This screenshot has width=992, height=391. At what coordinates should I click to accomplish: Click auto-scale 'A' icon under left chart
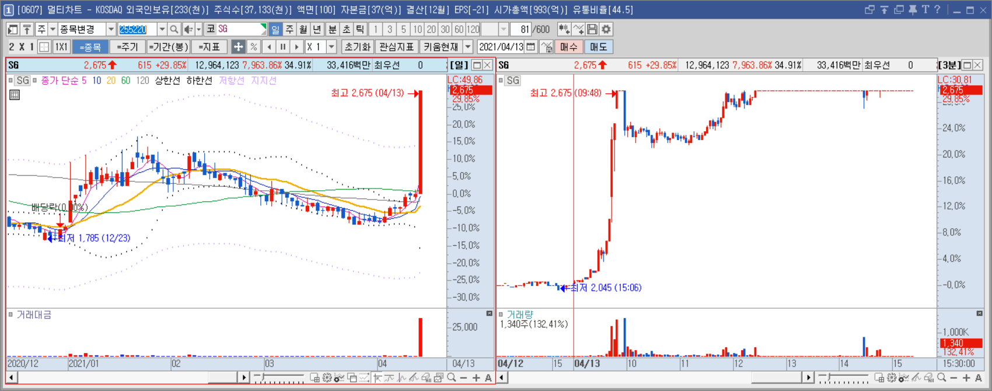point(488,378)
